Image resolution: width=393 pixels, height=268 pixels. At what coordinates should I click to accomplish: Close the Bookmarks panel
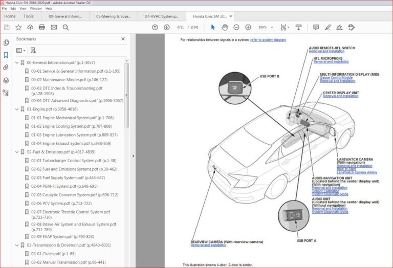click(x=123, y=39)
